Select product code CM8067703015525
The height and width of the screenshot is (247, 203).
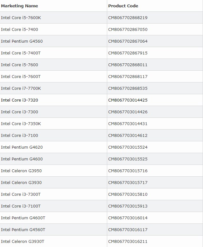tap(128, 159)
